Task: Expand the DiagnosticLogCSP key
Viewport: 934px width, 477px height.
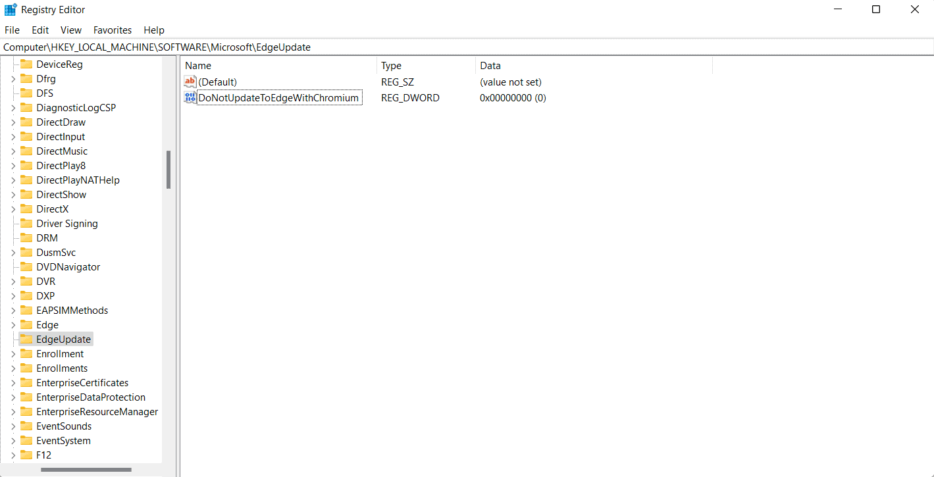Action: 13,108
